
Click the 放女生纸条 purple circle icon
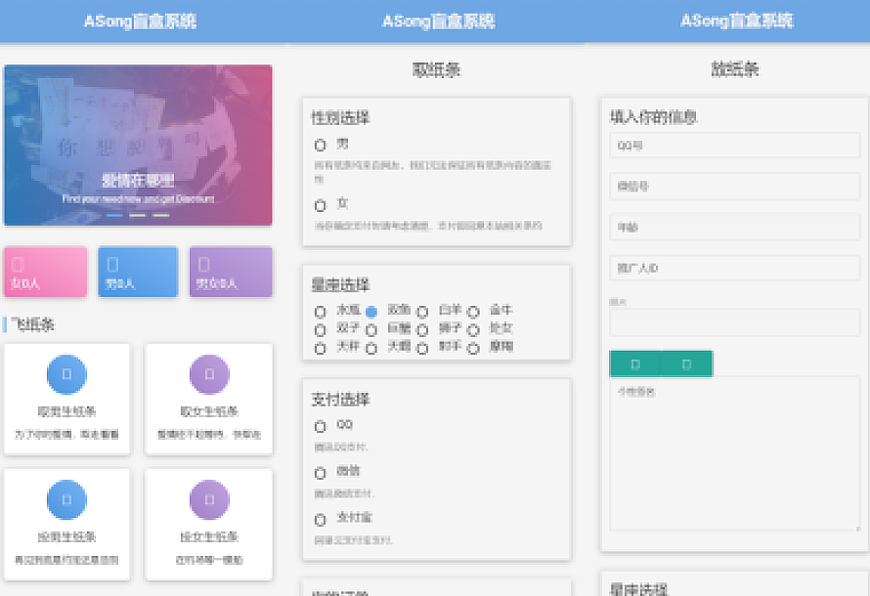click(x=209, y=499)
